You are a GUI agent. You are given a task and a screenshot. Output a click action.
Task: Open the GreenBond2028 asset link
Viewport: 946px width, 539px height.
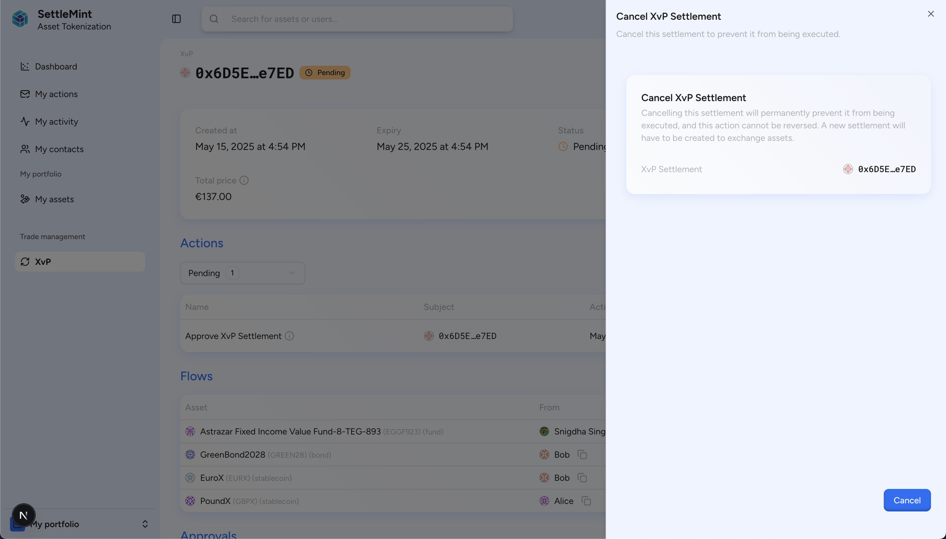coord(232,454)
